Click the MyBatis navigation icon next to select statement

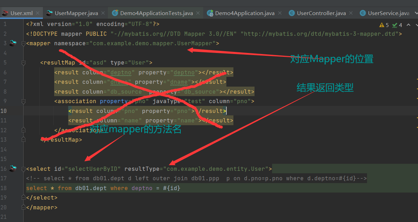(x=12, y=169)
